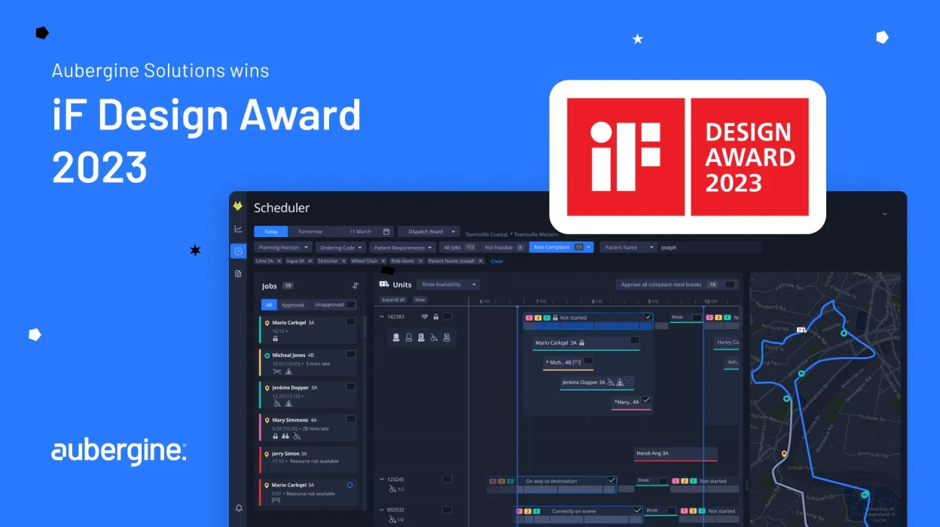Open the document reports sidebar icon
Screen dimensions: 940x527
click(238, 273)
